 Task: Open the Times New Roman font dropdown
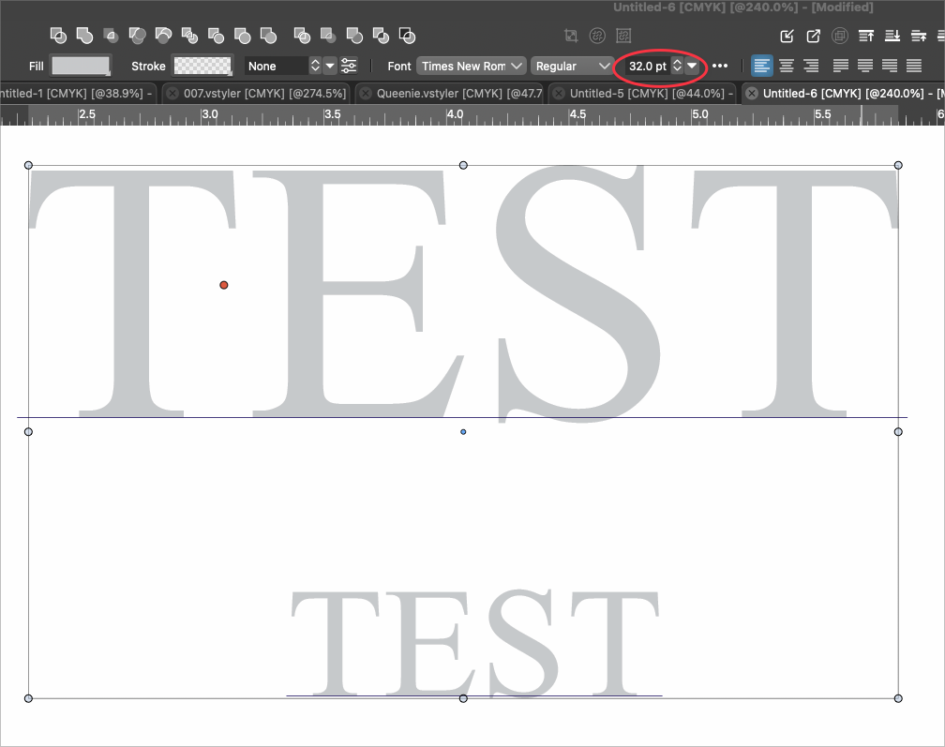click(x=472, y=66)
